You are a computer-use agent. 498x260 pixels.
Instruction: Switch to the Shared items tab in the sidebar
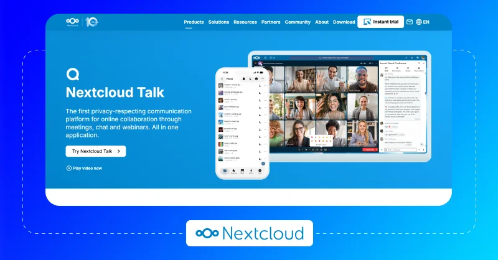tap(419, 69)
